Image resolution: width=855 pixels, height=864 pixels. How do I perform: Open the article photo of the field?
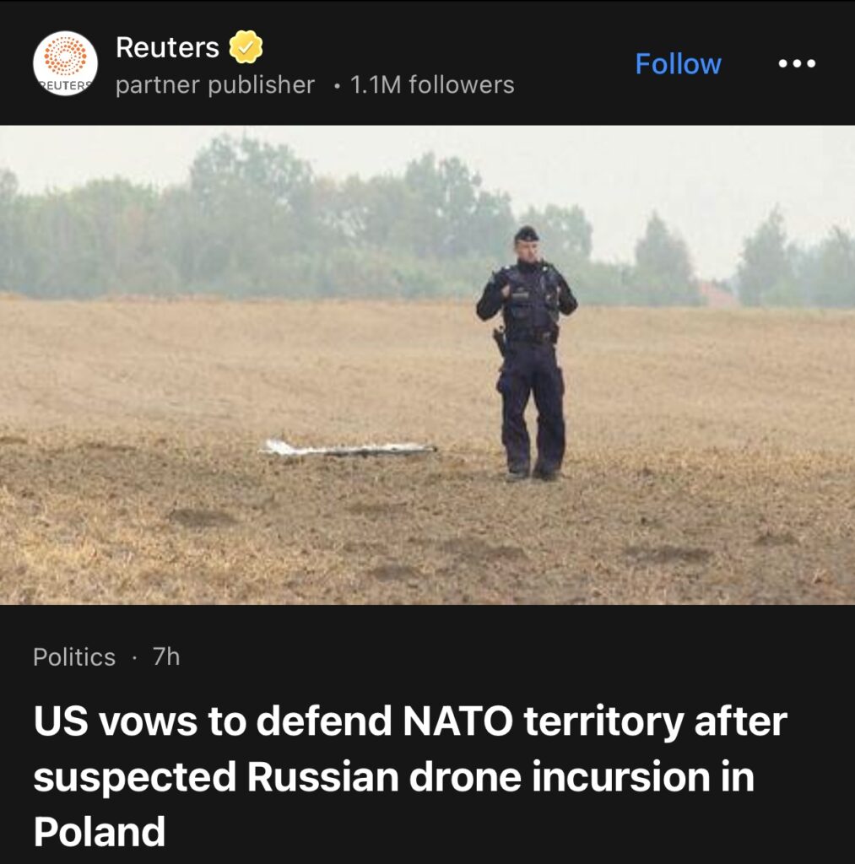tap(427, 364)
